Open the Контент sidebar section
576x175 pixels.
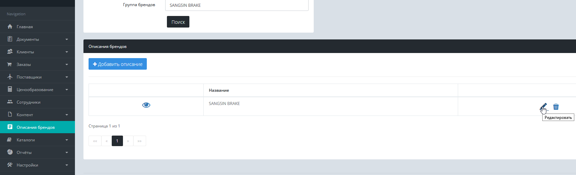click(25, 115)
